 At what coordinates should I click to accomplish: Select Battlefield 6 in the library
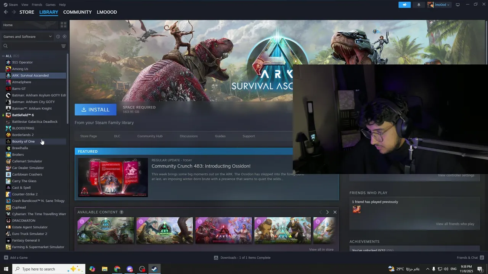[x=23, y=115]
